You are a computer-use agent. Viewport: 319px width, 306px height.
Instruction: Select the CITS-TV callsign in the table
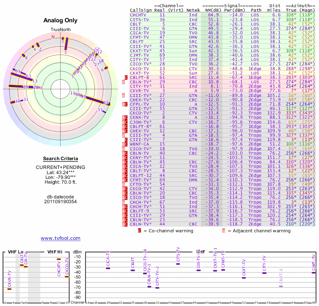[140, 19]
